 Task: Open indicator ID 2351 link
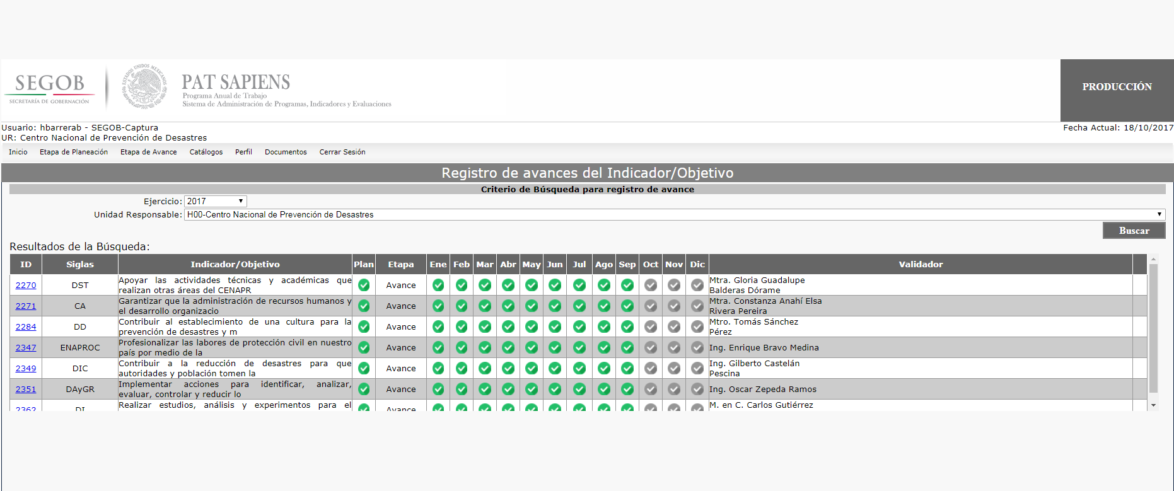point(26,389)
